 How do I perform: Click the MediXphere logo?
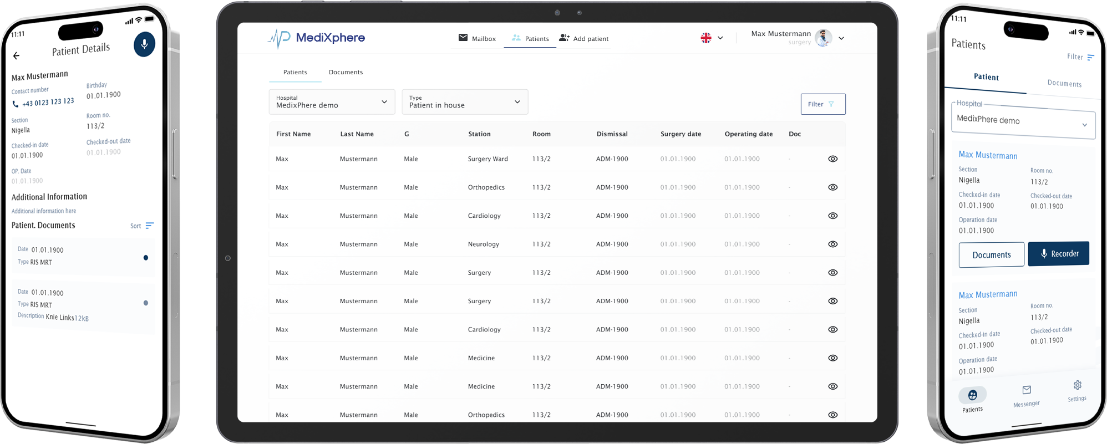(317, 38)
